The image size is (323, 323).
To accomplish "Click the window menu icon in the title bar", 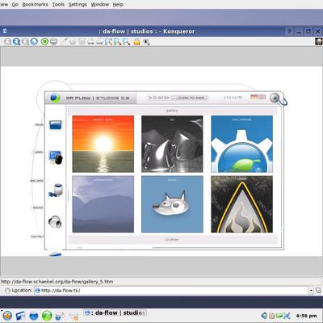I will coord(5,31).
